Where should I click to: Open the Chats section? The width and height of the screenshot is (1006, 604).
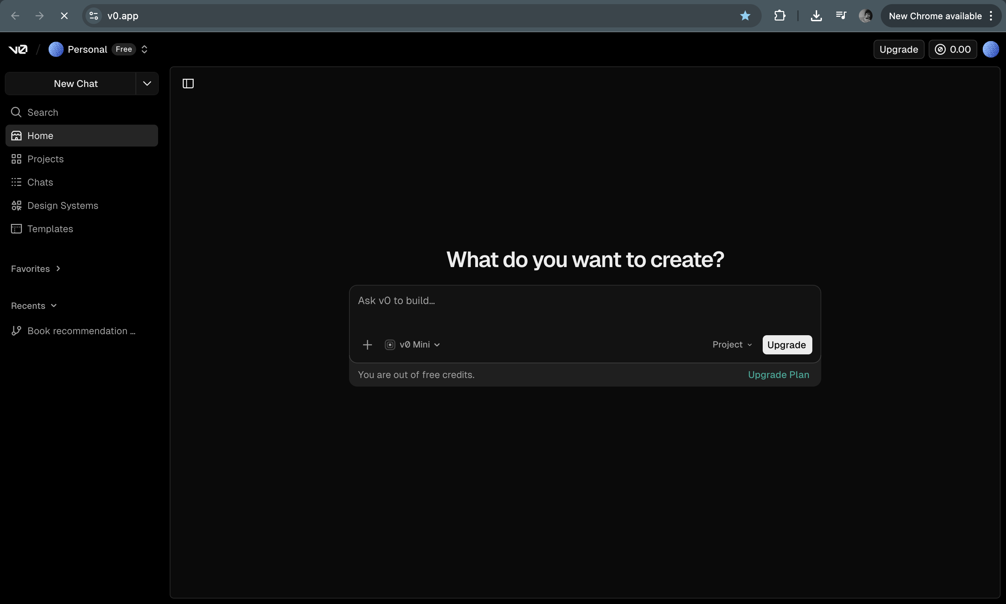pyautogui.click(x=40, y=182)
